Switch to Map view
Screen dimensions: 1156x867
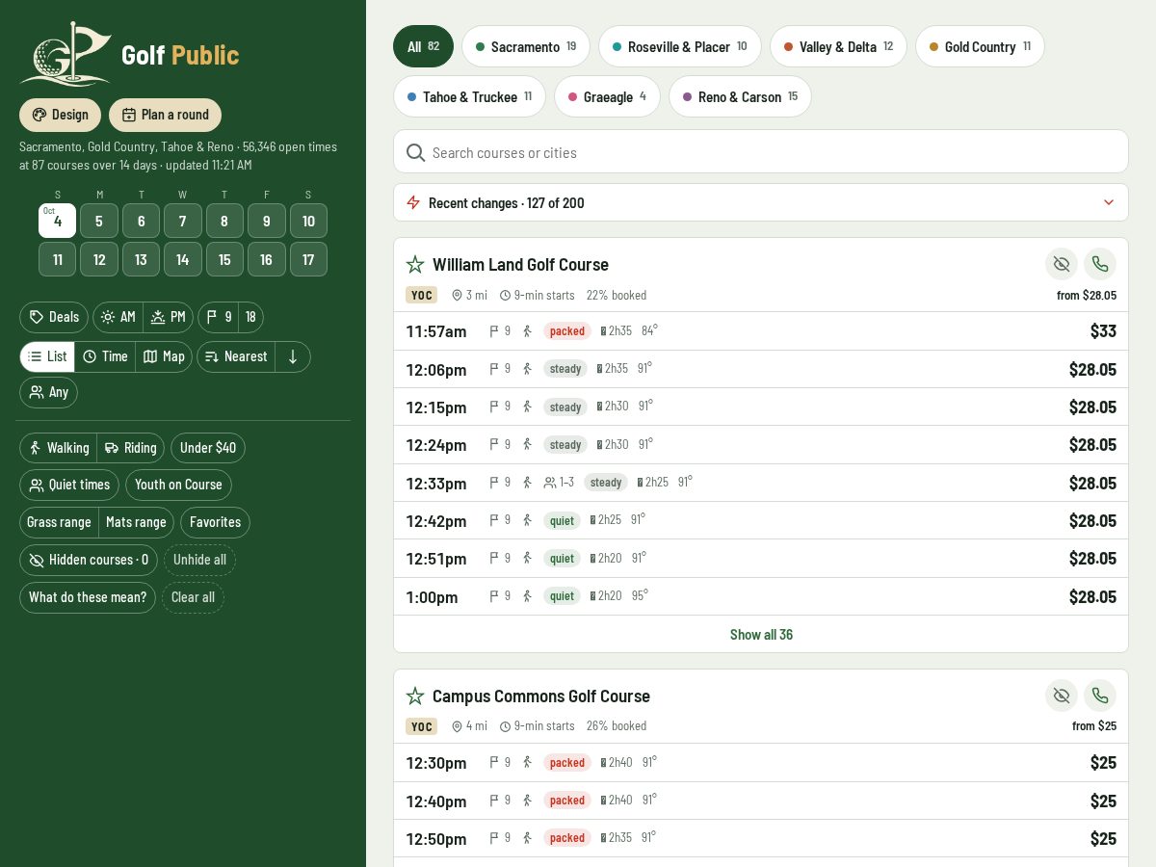(164, 356)
